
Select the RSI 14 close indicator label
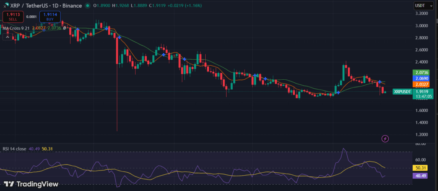point(15,149)
